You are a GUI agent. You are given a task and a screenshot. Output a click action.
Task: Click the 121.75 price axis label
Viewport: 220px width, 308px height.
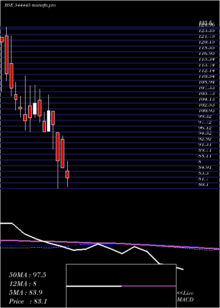pos(207,37)
